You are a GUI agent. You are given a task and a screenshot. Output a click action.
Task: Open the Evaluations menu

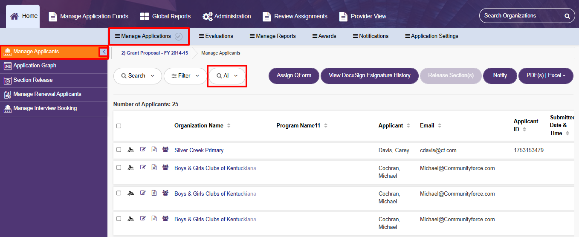coord(216,36)
